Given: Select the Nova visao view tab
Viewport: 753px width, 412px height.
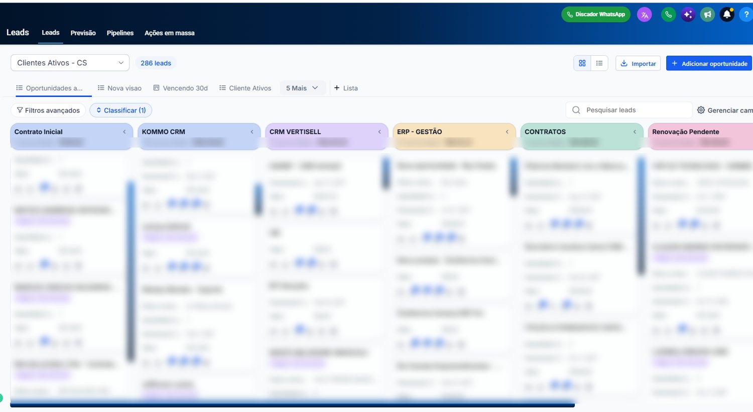Looking at the screenshot, I should coord(119,88).
